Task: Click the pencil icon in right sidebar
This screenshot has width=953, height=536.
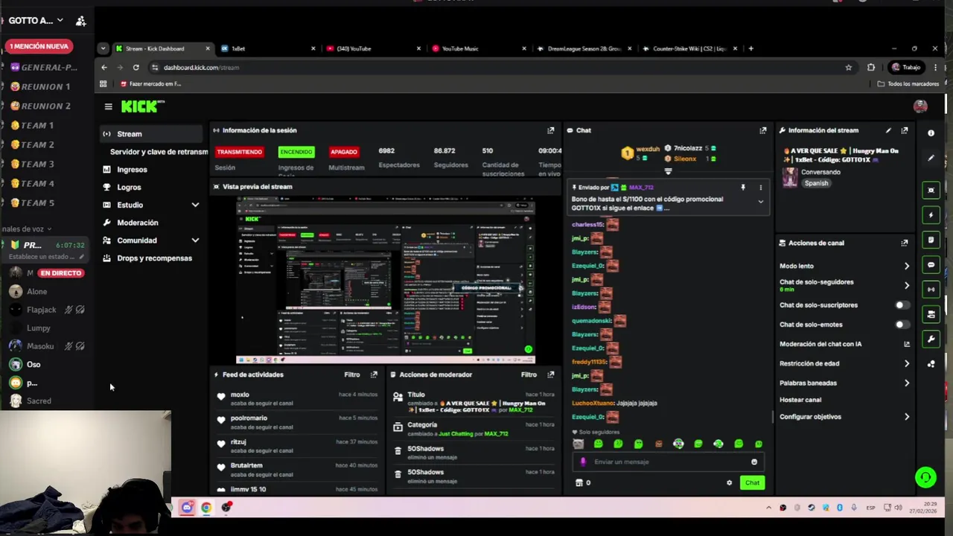Action: (x=931, y=158)
